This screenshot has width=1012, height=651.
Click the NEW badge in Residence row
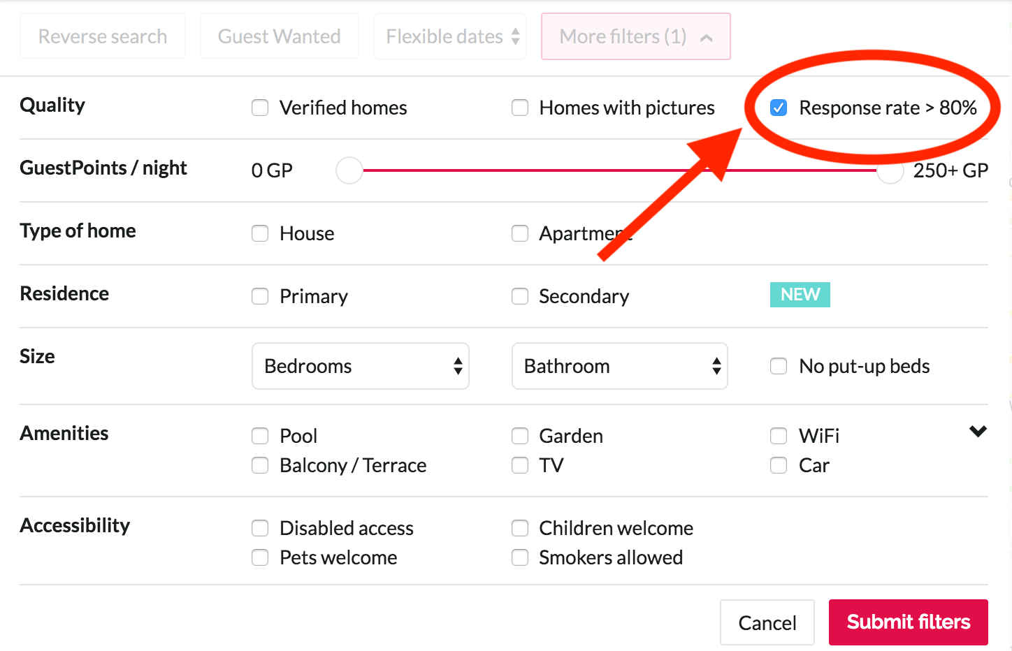(800, 295)
